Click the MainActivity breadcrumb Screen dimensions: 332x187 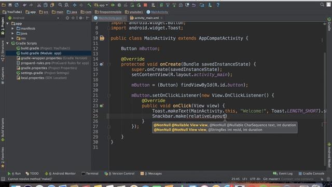[x=157, y=12]
